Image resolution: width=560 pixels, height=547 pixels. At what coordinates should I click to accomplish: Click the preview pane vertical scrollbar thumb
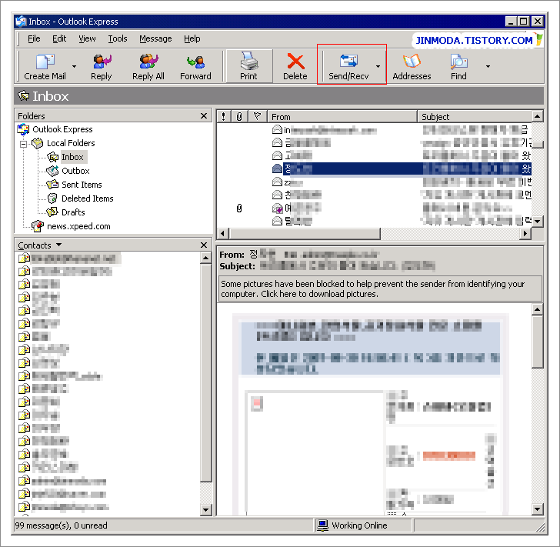tap(538, 342)
